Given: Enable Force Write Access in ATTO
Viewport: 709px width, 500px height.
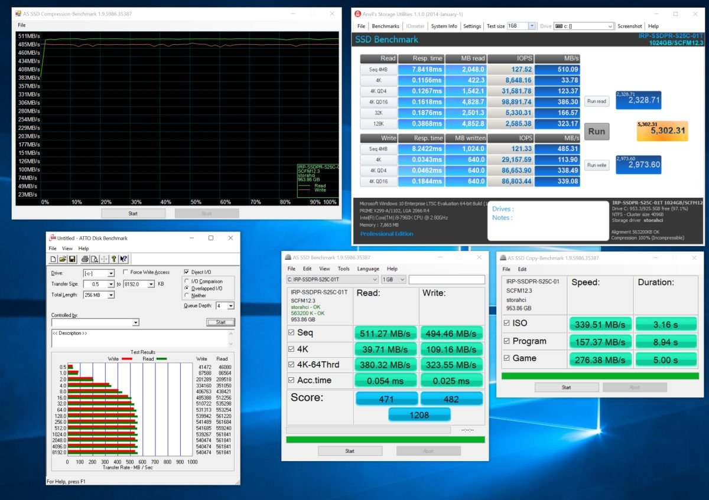Looking at the screenshot, I should pos(126,272).
